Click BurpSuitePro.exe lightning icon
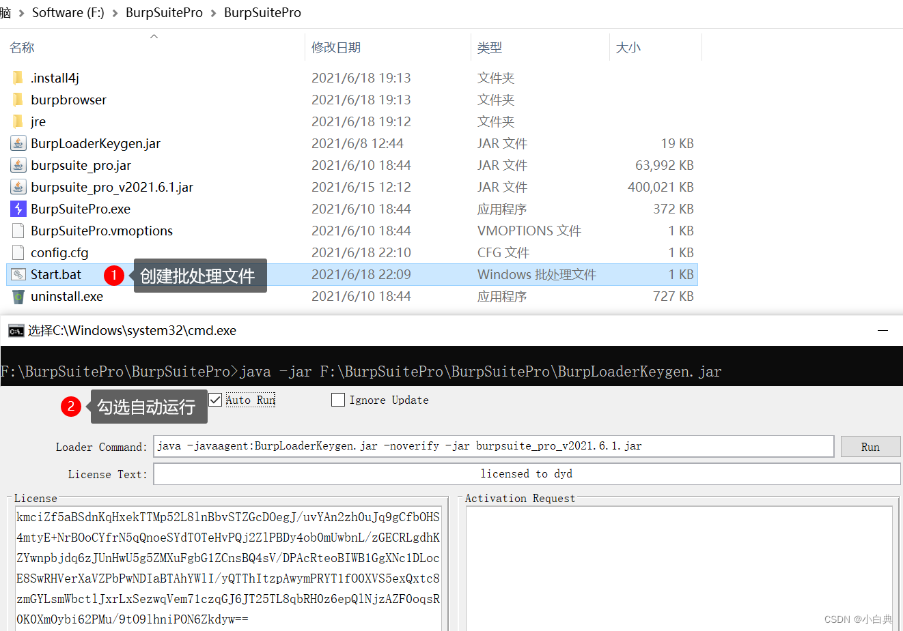903x631 pixels. point(18,209)
